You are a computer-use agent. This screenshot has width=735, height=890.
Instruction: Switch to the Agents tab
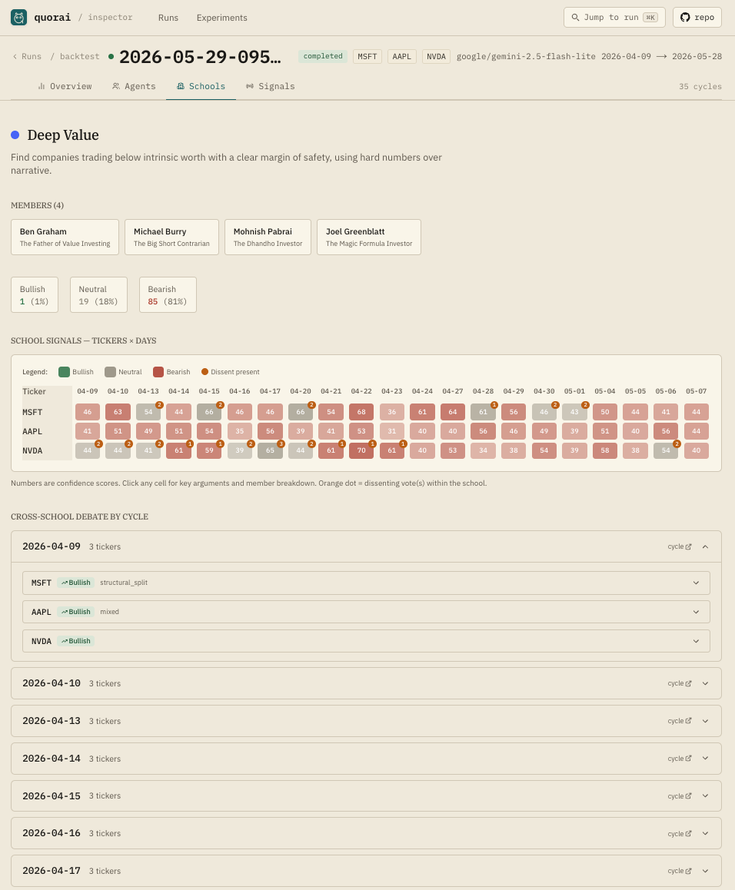(x=134, y=86)
